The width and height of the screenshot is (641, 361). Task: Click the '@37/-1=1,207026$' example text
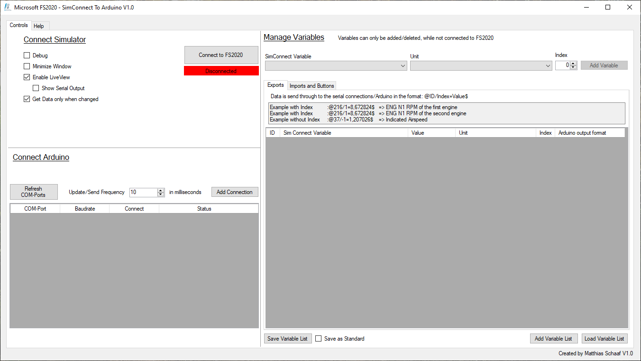point(351,120)
